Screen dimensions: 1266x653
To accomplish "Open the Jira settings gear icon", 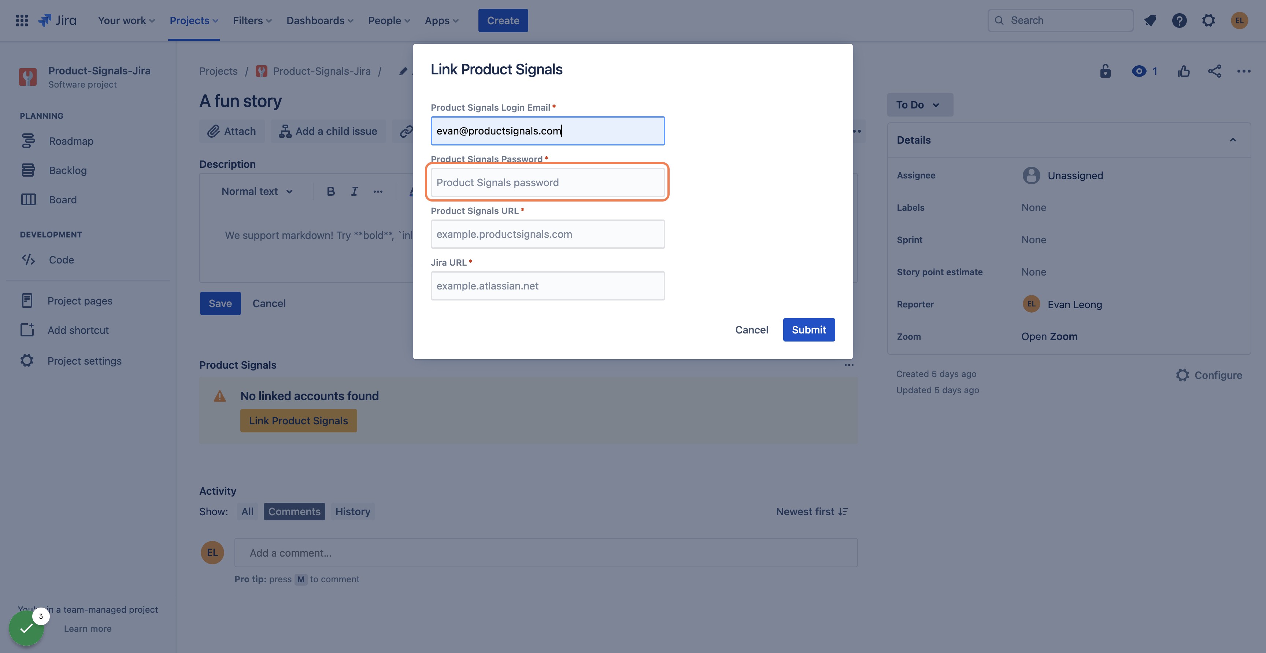I will point(1208,21).
